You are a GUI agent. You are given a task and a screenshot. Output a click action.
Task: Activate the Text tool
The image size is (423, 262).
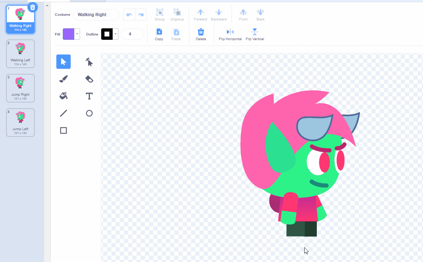point(89,96)
